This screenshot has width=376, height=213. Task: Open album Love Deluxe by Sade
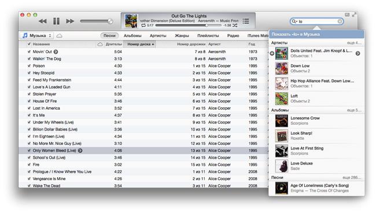[x=316, y=166]
